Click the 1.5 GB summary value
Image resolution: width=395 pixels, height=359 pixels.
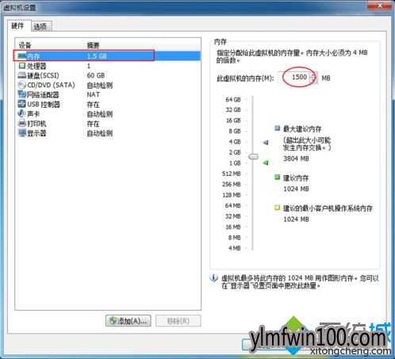(97, 56)
